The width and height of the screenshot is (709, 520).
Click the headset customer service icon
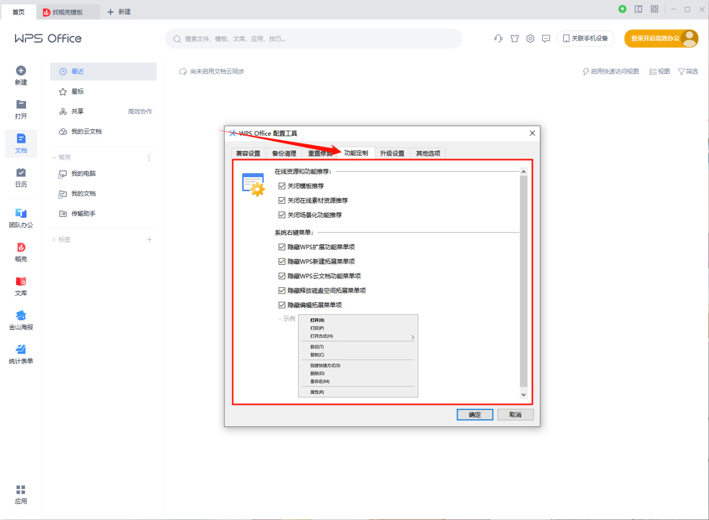(x=498, y=39)
